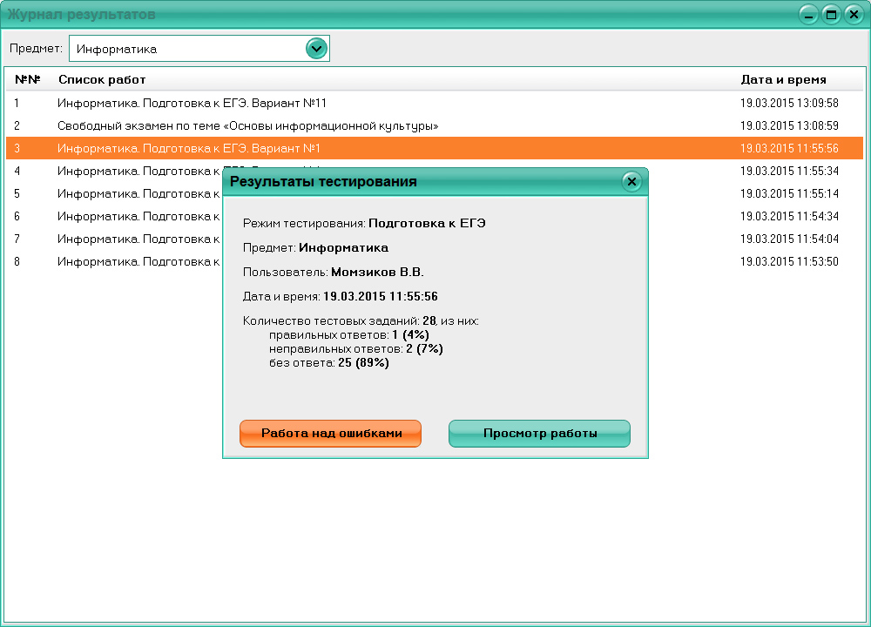Click the Информатика text in the Предмет field

[x=117, y=50]
